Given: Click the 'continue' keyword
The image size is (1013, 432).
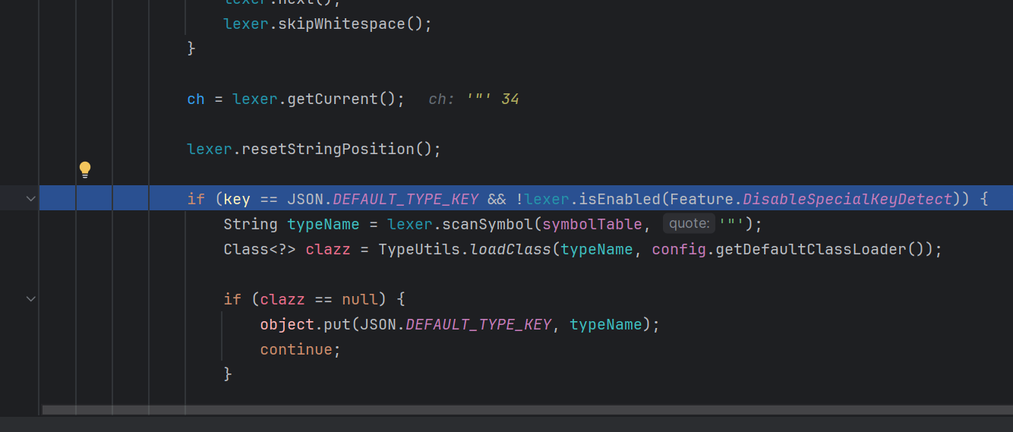Looking at the screenshot, I should pyautogui.click(x=296, y=350).
